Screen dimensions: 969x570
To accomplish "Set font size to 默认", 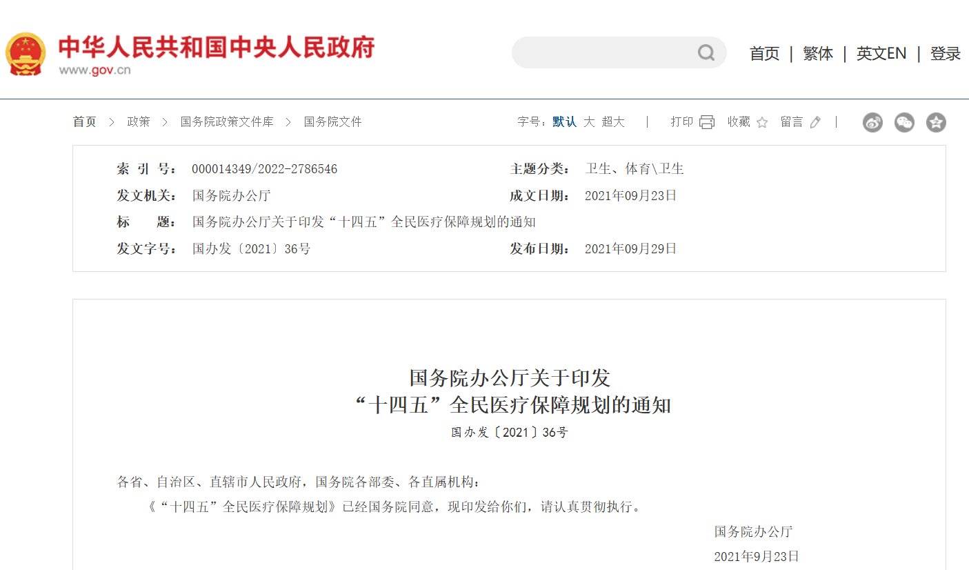I will pos(564,122).
